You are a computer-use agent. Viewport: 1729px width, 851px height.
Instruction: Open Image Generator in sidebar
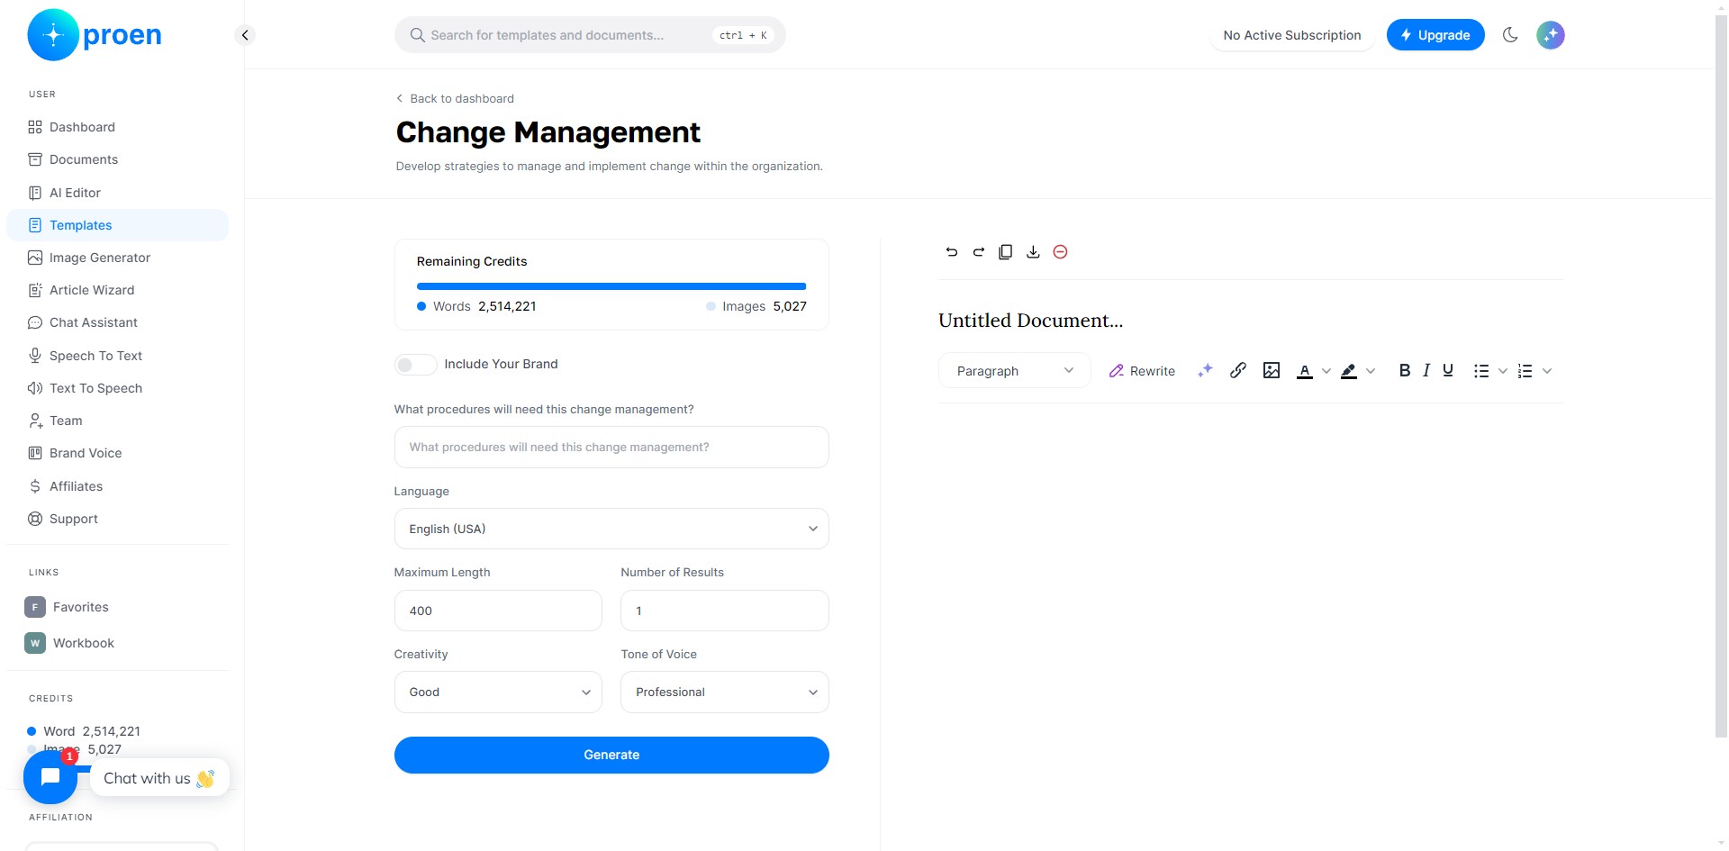pyautogui.click(x=118, y=258)
